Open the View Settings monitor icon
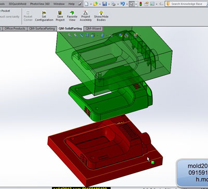 [136, 35]
